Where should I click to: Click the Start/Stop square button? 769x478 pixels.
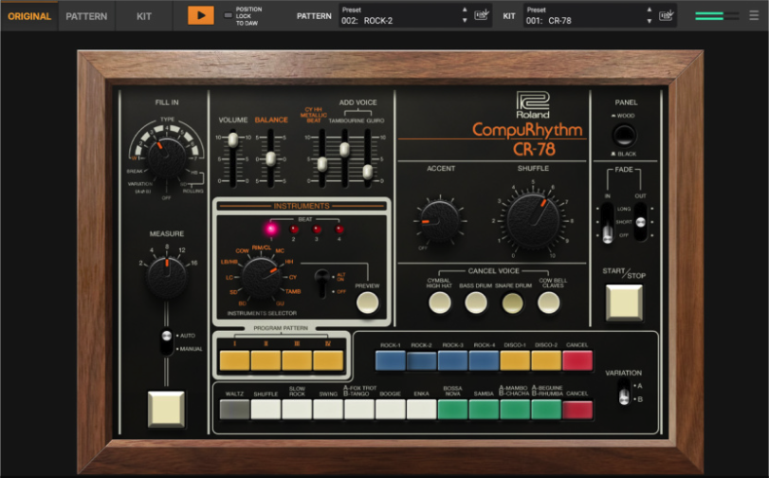[623, 302]
